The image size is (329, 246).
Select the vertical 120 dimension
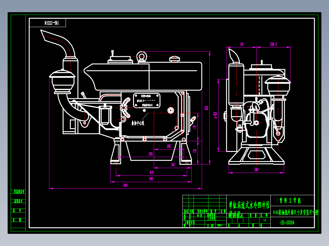(x=195, y=150)
